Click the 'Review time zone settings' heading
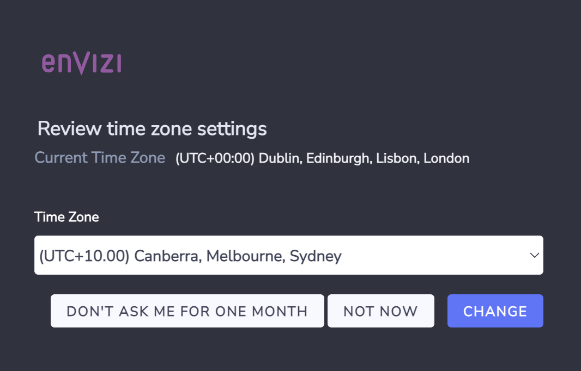Screen dimensions: 581x371 click(152, 129)
